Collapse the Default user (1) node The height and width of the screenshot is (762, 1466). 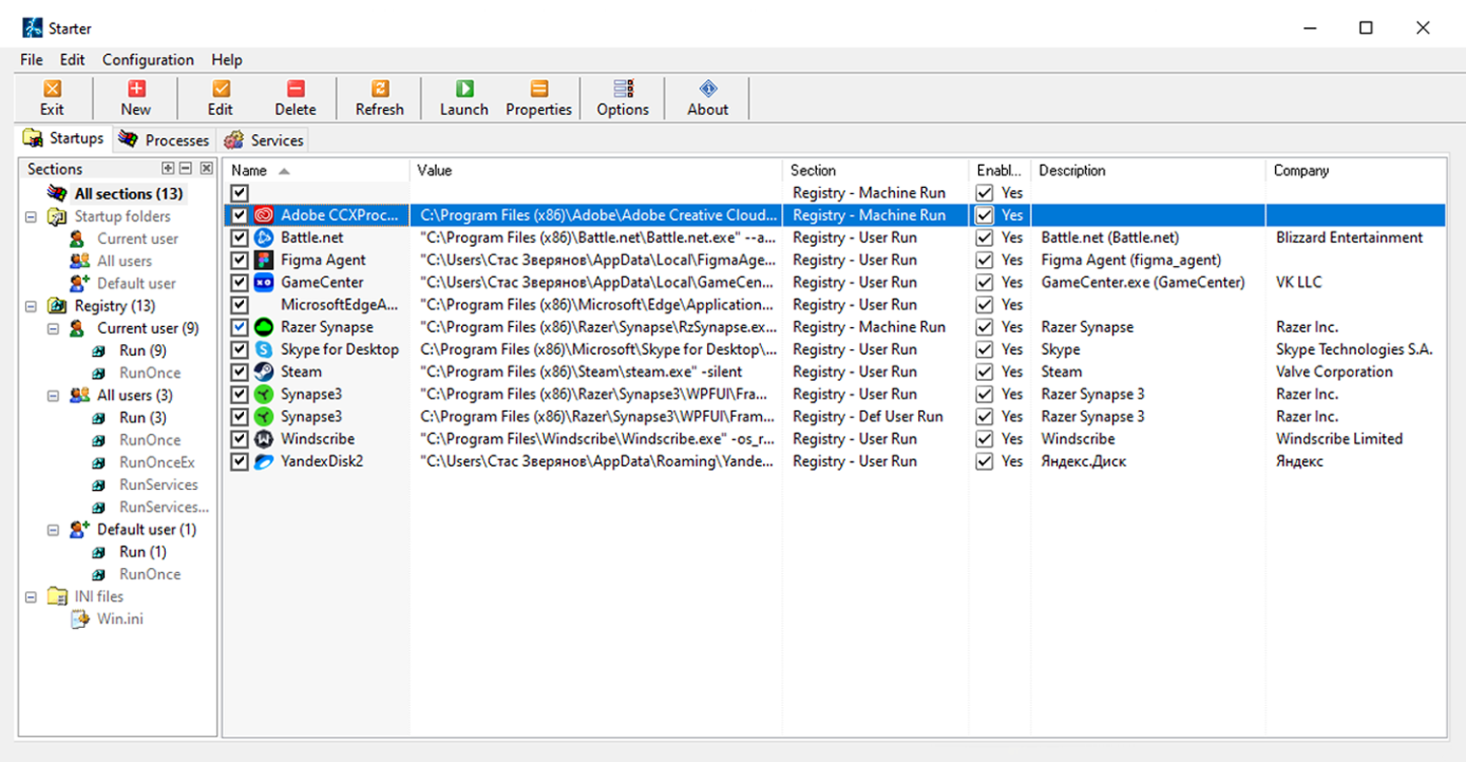pos(53,530)
